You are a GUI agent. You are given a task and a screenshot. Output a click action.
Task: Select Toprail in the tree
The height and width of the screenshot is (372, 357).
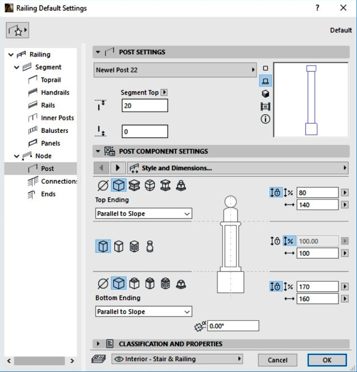pyautogui.click(x=51, y=80)
